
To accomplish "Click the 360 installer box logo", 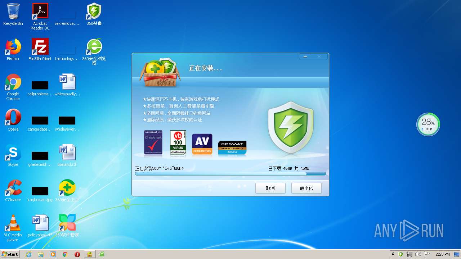I will [160, 73].
